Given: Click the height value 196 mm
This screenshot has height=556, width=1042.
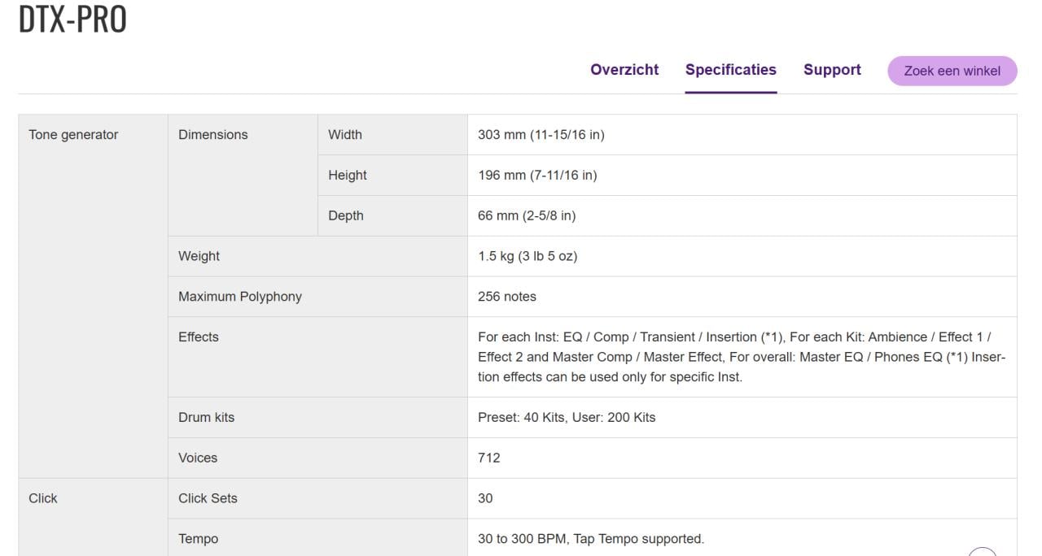Looking at the screenshot, I should 536,176.
